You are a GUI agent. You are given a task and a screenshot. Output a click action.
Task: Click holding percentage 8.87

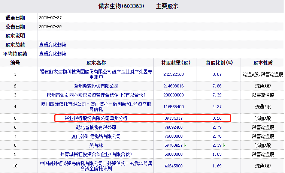click(217, 74)
